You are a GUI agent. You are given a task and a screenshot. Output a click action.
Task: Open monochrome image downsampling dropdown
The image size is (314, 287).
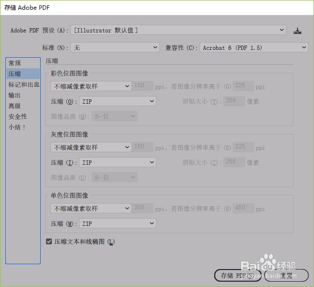(91, 208)
